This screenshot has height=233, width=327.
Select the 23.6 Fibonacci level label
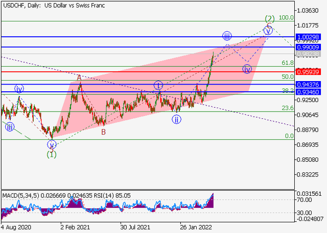coord(287,108)
